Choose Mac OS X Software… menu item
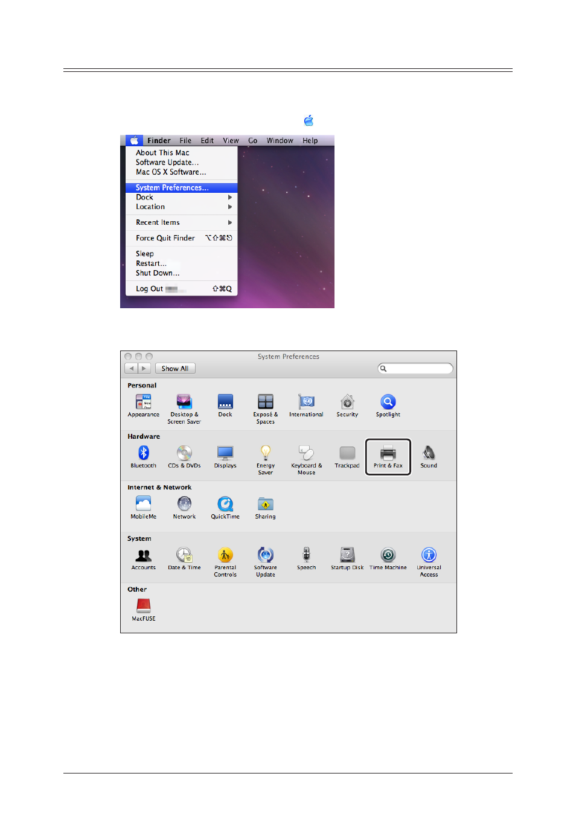Viewport: 576px width, 814px height. 181,172
